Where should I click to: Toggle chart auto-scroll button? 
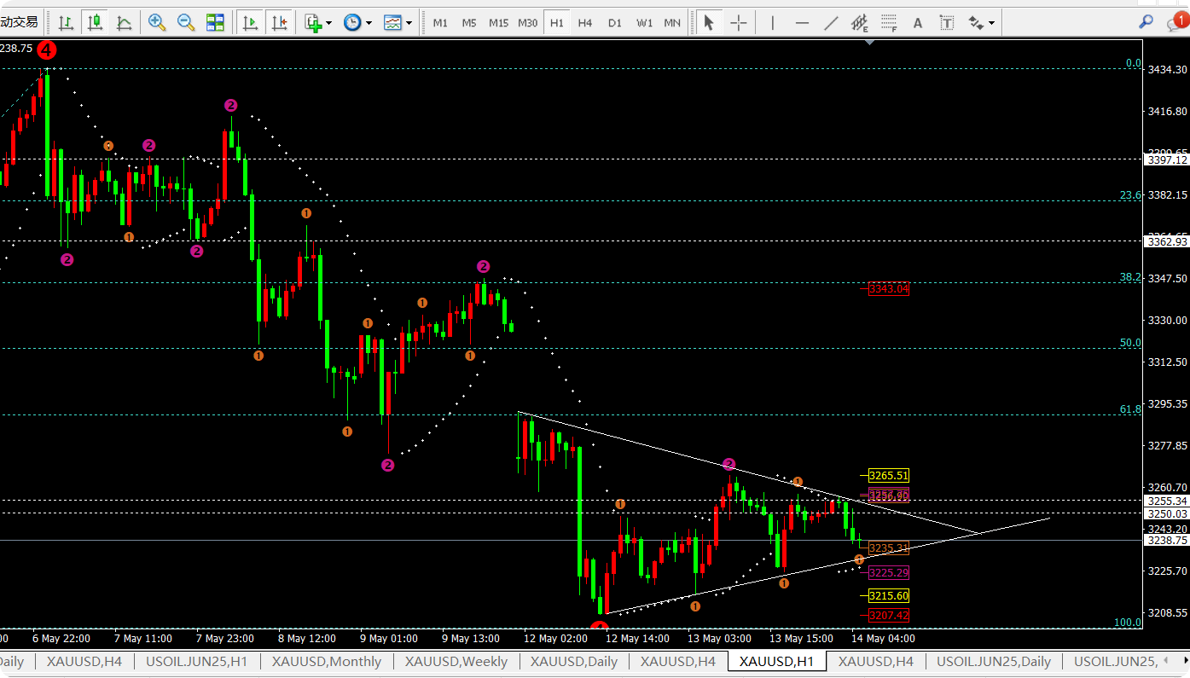(x=250, y=23)
